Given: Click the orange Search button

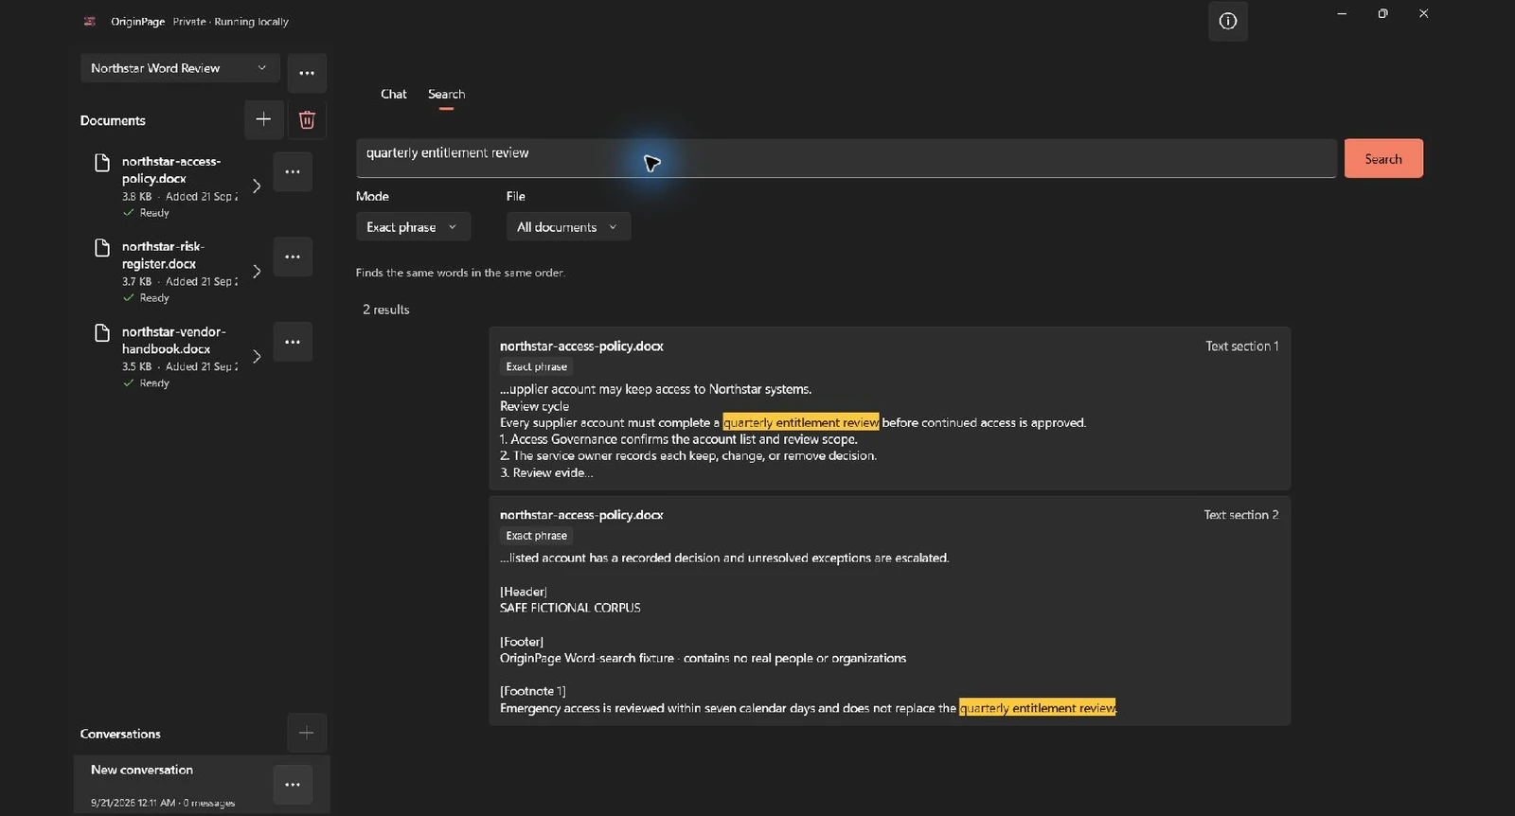Looking at the screenshot, I should pos(1383,158).
